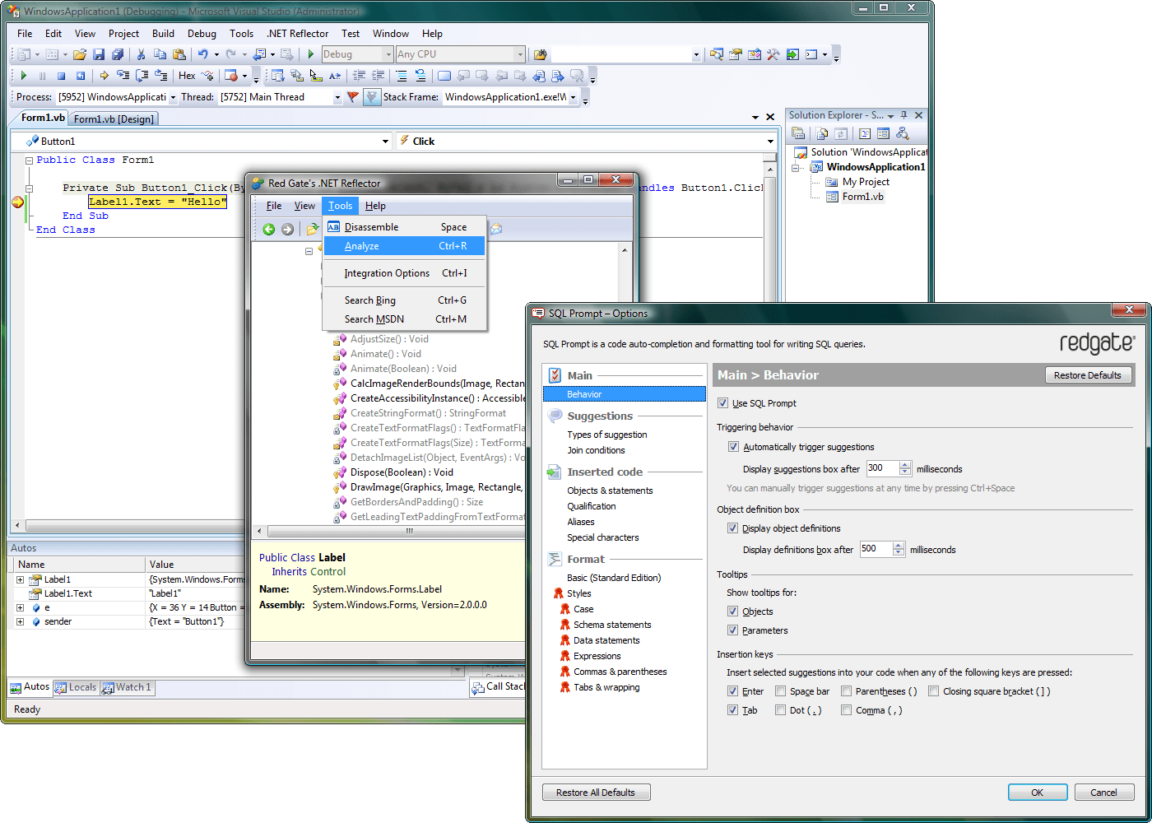
Task: Select Search MSDN in Tools menu
Action: tap(404, 319)
